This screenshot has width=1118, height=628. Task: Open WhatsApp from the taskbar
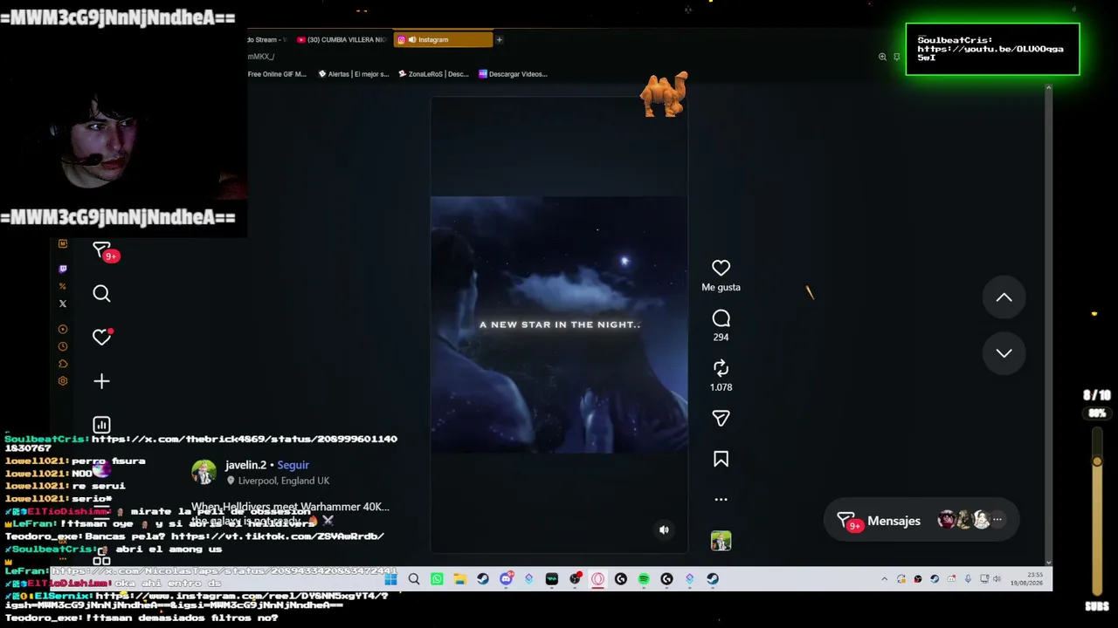437,579
